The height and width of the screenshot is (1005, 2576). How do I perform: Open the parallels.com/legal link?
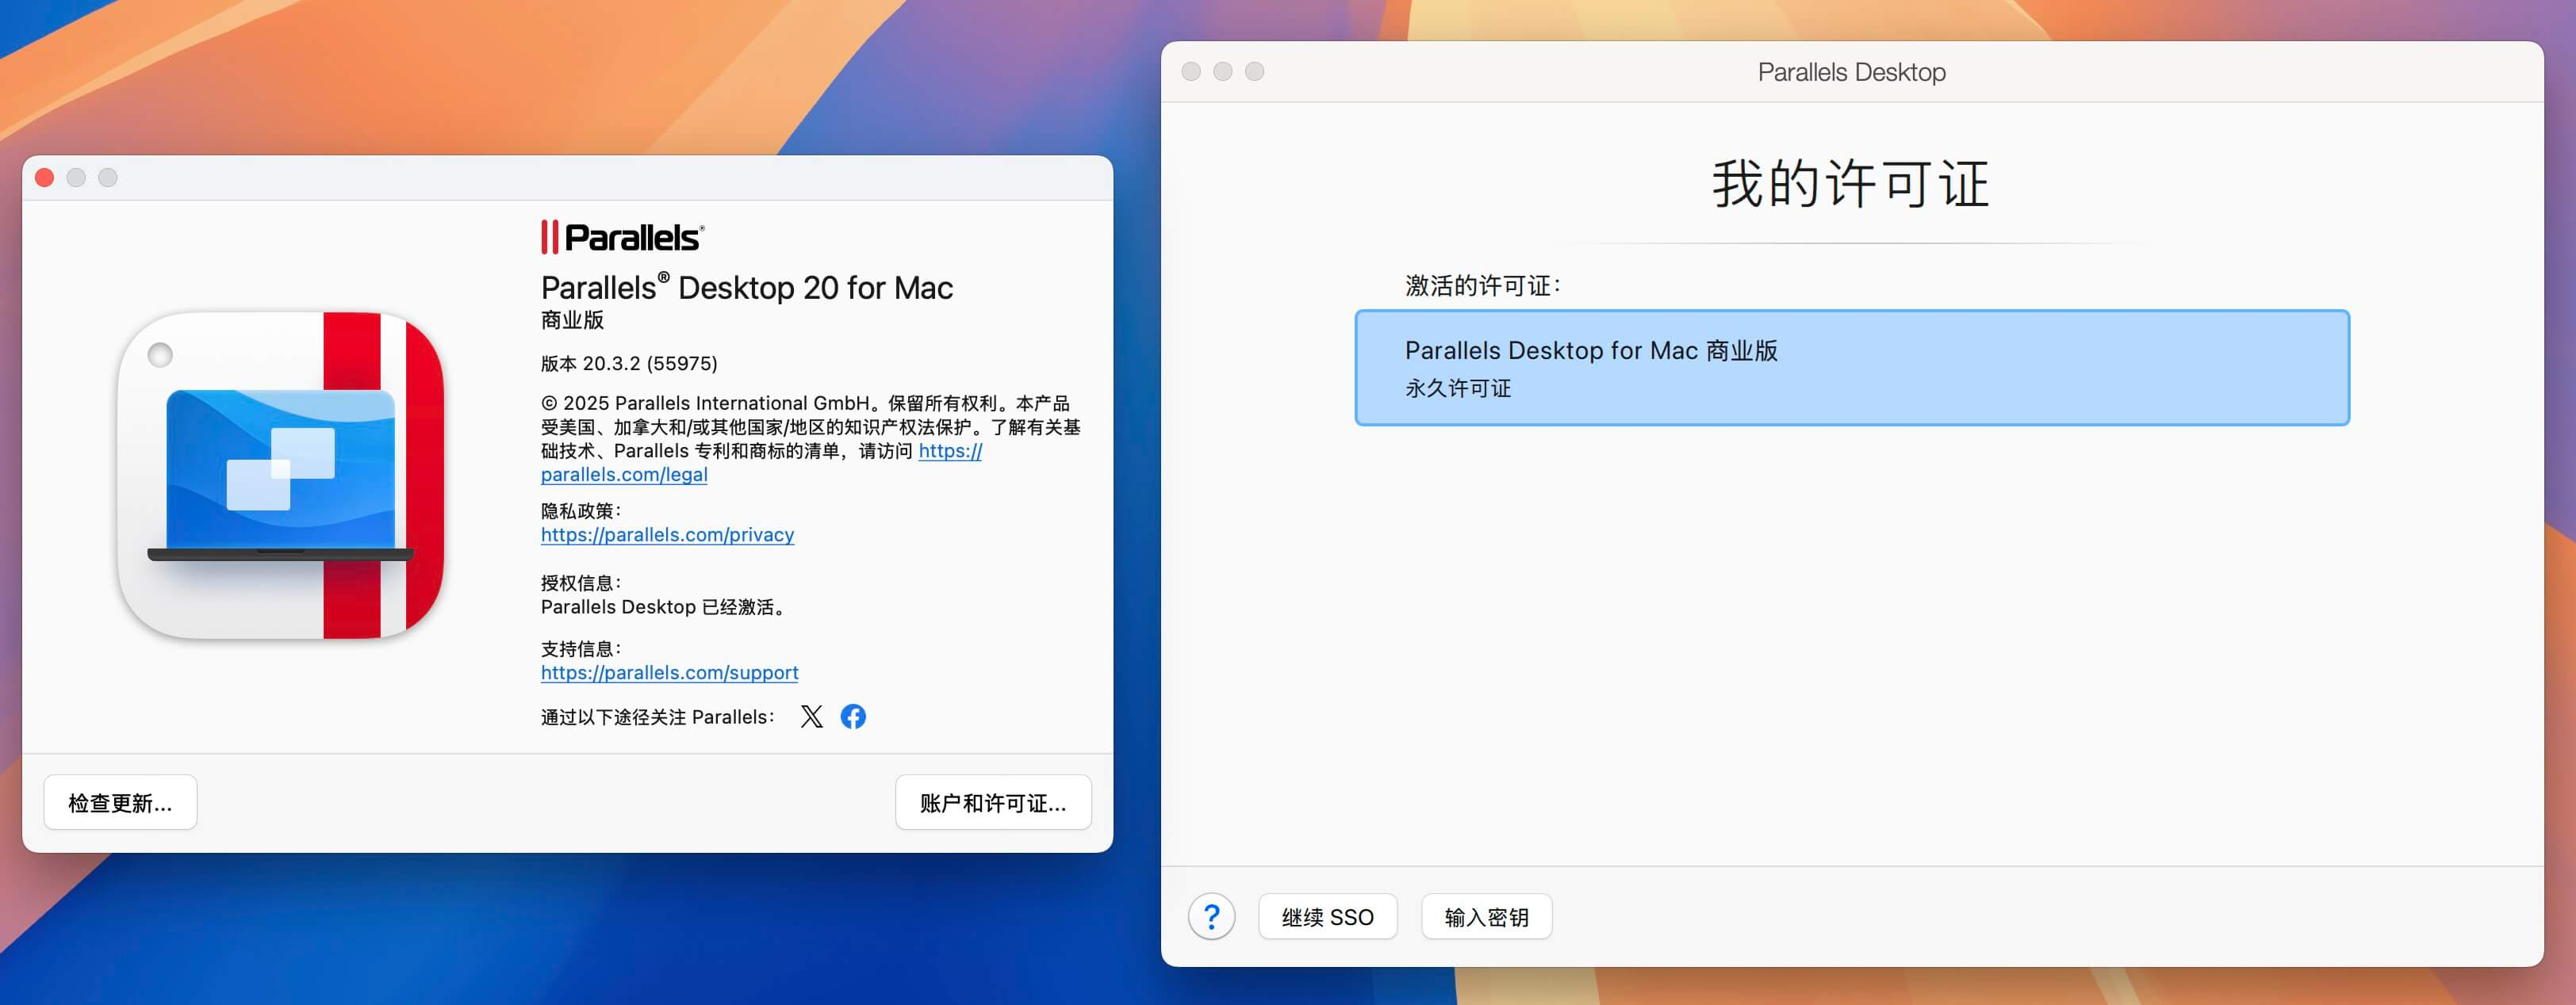(x=624, y=476)
